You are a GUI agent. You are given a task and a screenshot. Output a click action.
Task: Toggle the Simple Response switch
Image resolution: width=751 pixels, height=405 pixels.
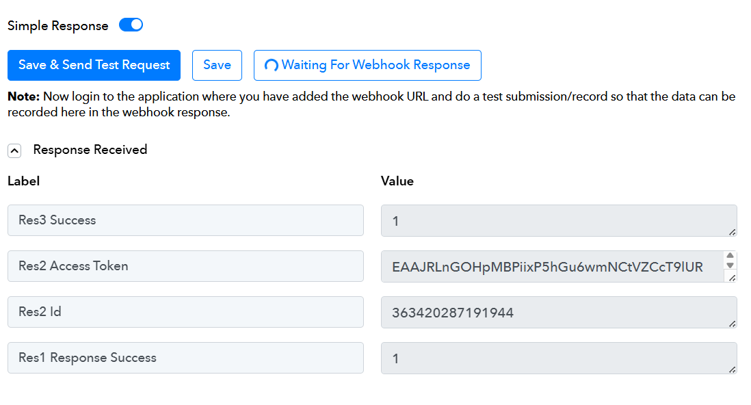[x=131, y=25]
